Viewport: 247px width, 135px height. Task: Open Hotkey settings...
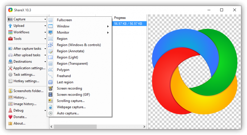24,81
